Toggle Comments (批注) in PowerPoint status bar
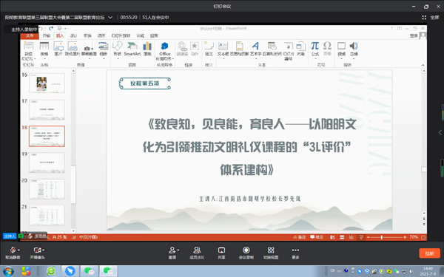The height and width of the screenshot is (277, 444). click(x=317, y=237)
